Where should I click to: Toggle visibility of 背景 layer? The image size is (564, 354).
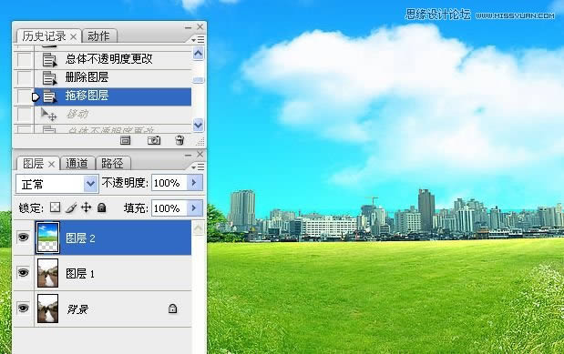pos(24,308)
